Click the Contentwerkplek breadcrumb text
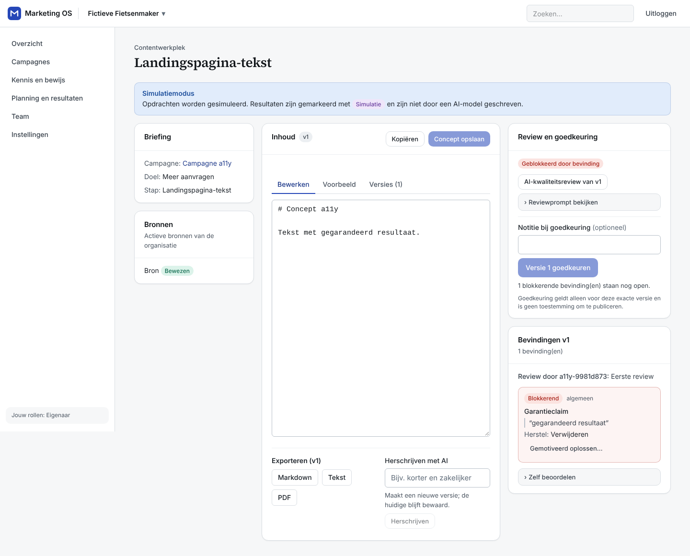Viewport: 690px width, 556px height. (x=160, y=47)
